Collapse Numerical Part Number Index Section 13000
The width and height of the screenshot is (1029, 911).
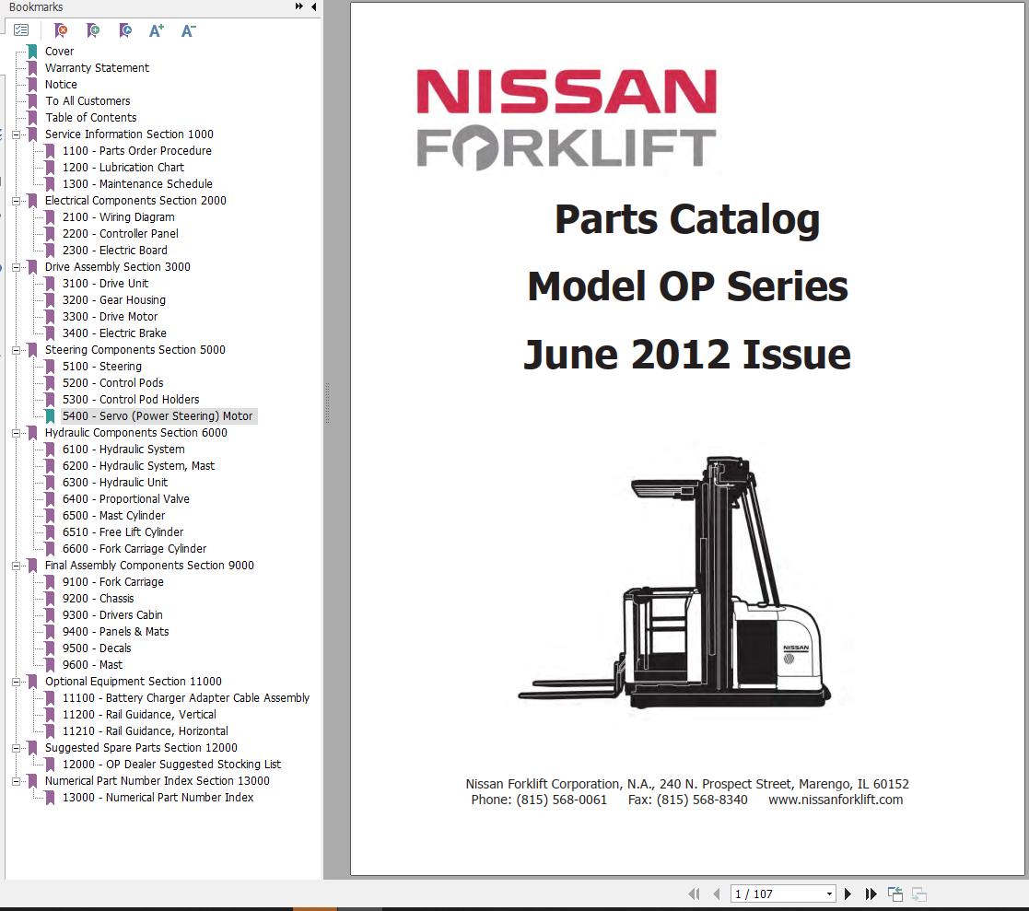click(x=16, y=781)
